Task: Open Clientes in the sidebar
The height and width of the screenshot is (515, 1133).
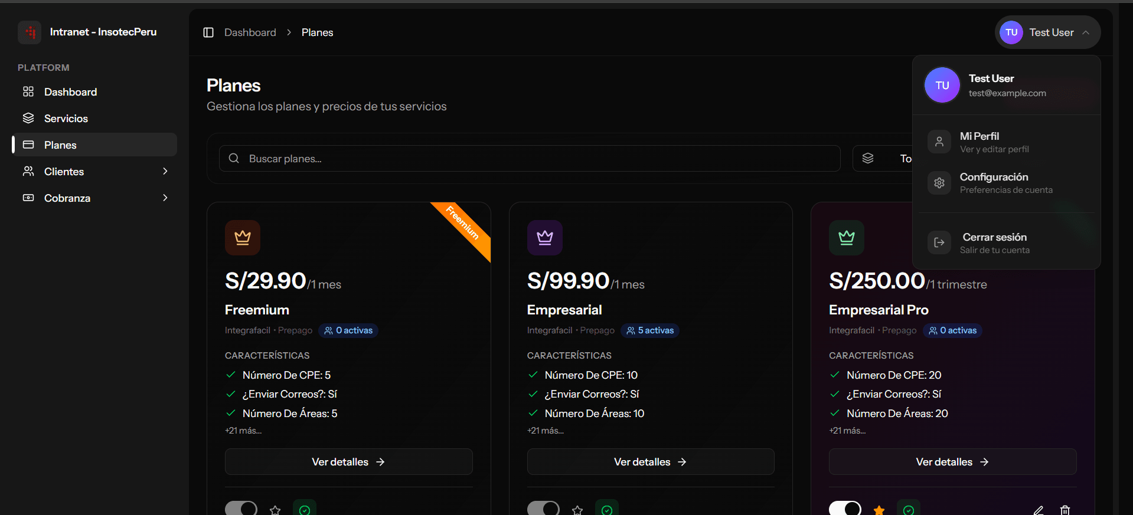Action: [94, 172]
